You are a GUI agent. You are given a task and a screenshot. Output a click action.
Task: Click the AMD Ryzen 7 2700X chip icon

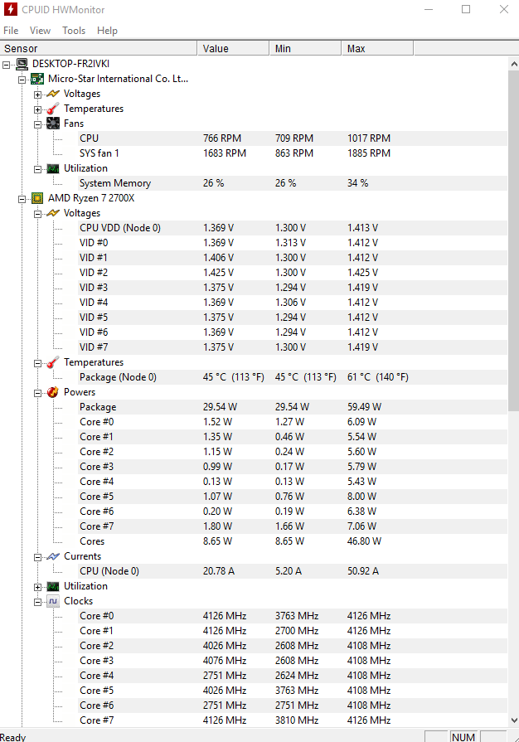click(x=36, y=198)
